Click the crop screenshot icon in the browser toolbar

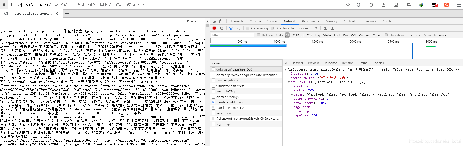[409, 5]
